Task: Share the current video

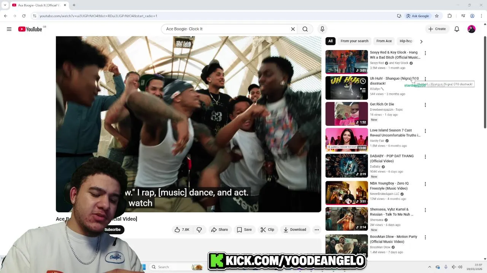Action: 220,230
